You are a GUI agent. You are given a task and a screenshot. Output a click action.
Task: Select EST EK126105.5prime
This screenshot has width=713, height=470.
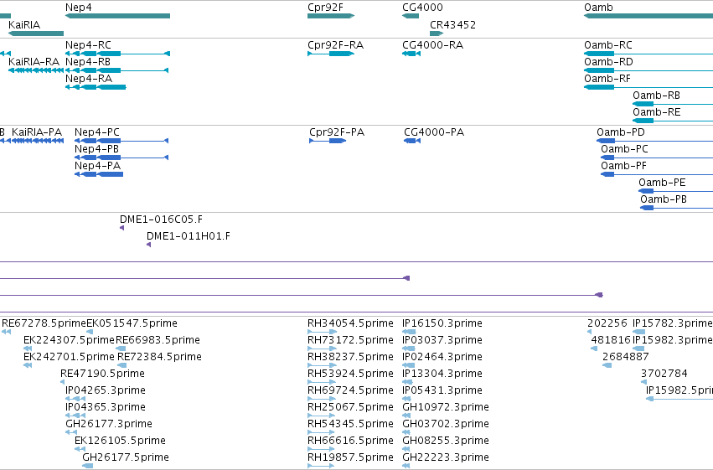[x=80, y=449]
